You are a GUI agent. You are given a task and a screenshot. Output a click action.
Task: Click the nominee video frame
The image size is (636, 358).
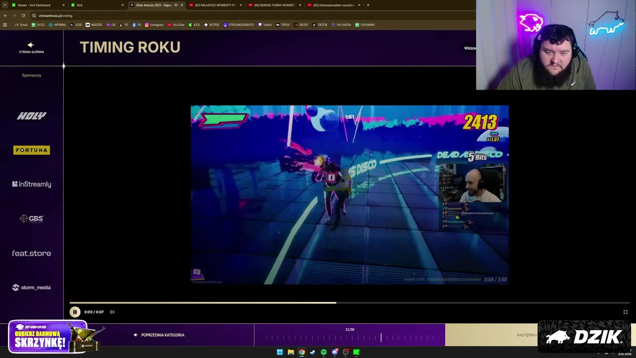349,194
